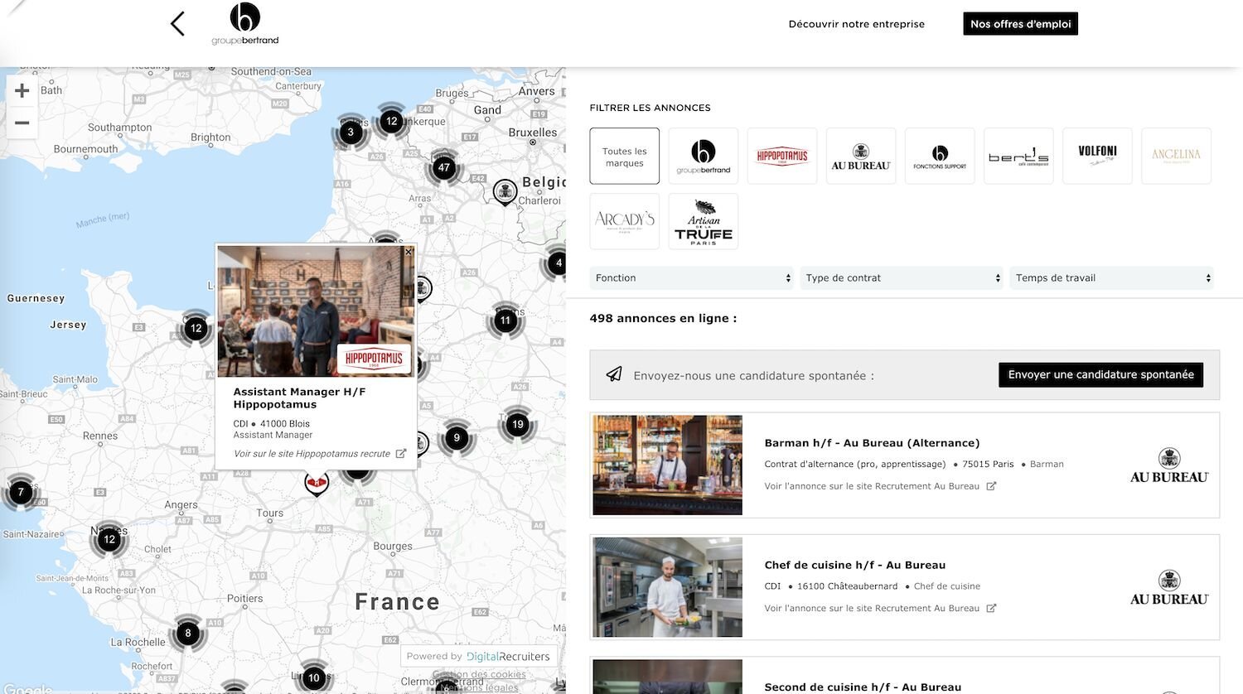This screenshot has width=1243, height=694.
Task: Expand the Type de contrat dropdown
Action: 902,278
